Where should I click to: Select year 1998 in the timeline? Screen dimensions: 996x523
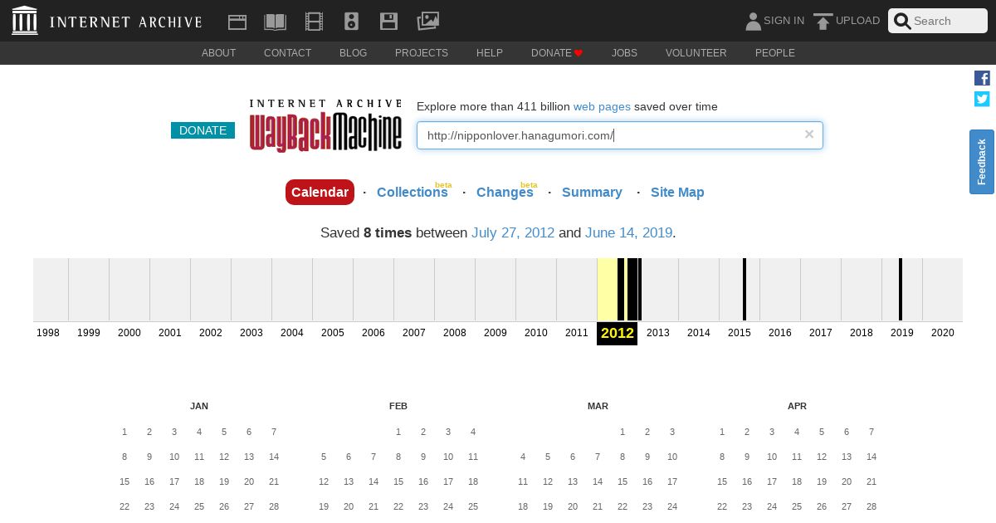(x=48, y=333)
